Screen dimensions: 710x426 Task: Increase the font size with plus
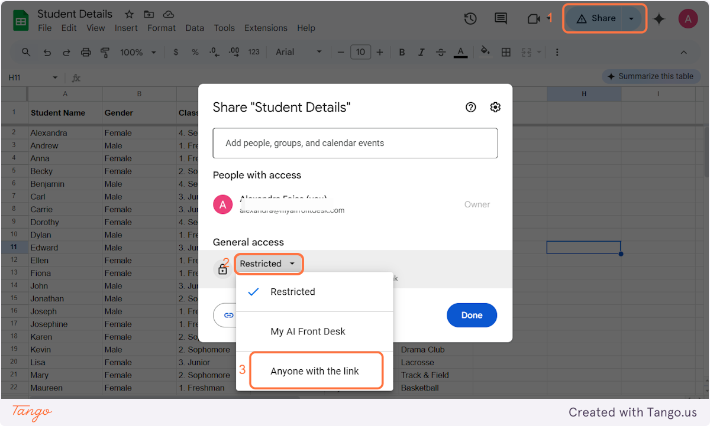(x=380, y=52)
